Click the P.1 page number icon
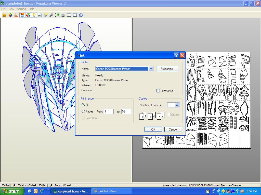The image size is (261, 195). [x=40, y=15]
